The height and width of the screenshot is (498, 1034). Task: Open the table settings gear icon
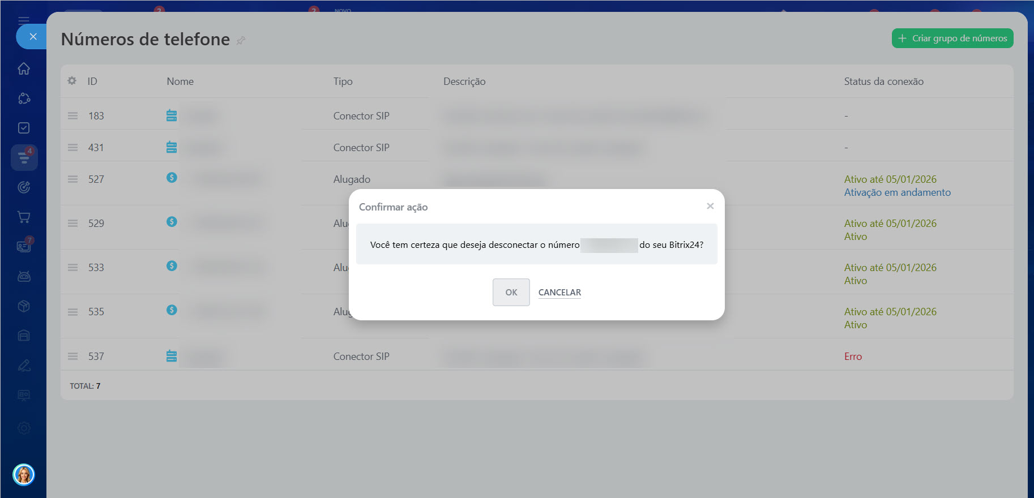pyautogui.click(x=72, y=81)
